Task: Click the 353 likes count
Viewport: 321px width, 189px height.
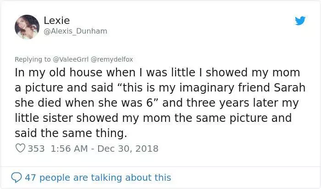Action: (x=36, y=149)
